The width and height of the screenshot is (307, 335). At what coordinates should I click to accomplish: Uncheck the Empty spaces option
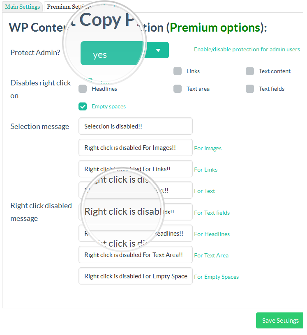click(x=82, y=106)
